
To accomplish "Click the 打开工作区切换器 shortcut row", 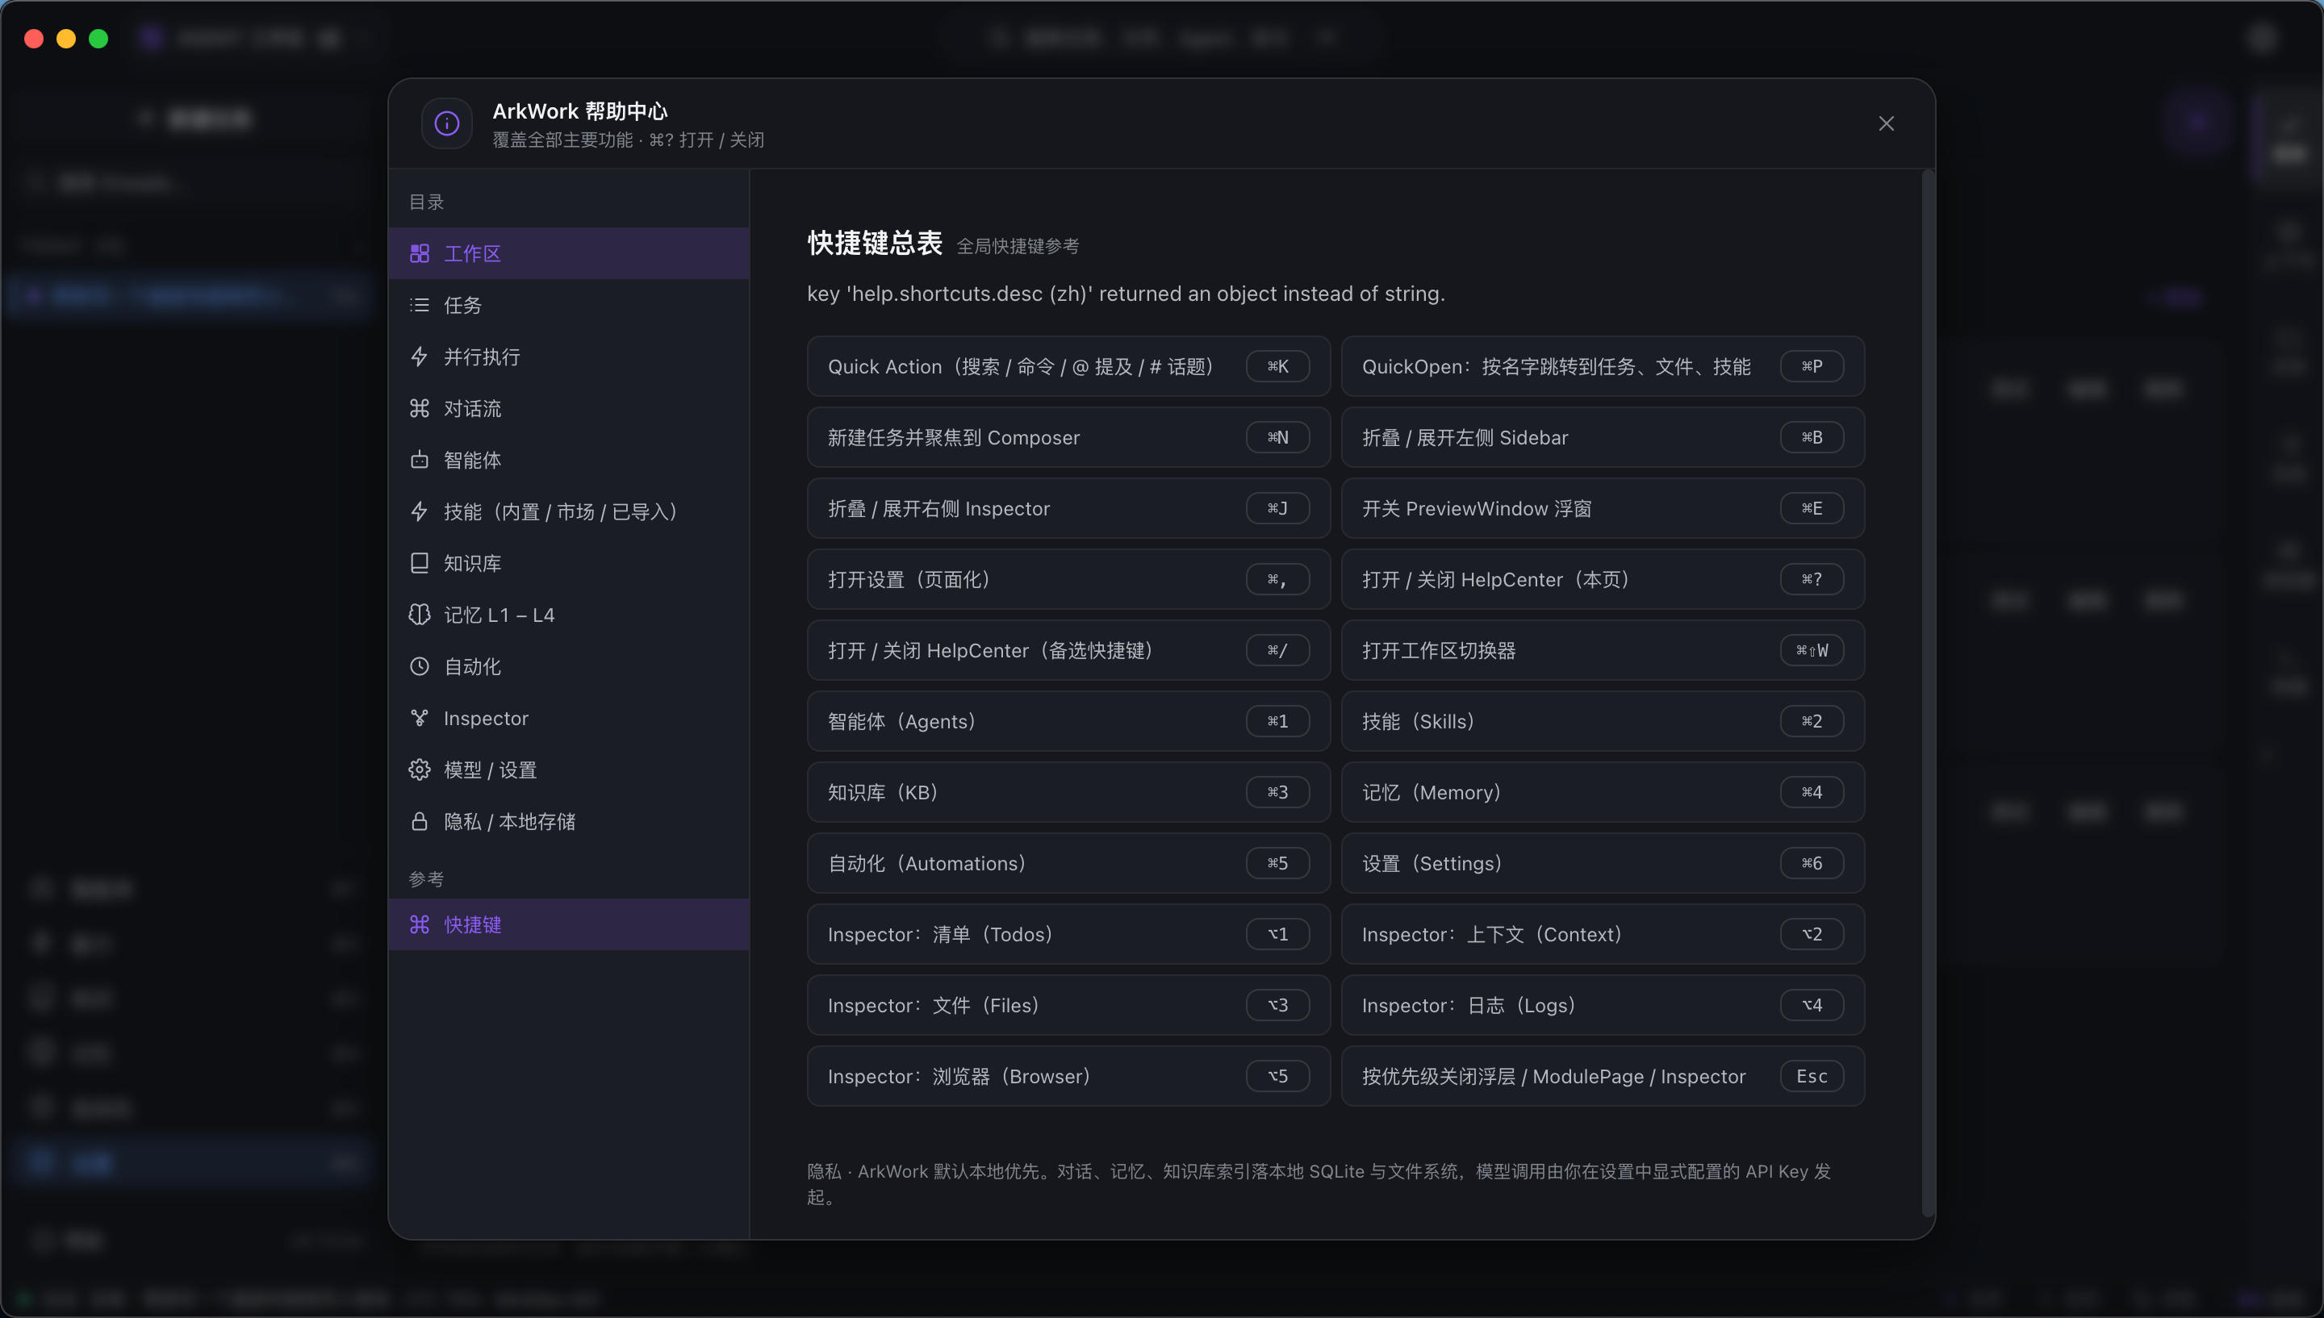I will pyautogui.click(x=1603, y=650).
